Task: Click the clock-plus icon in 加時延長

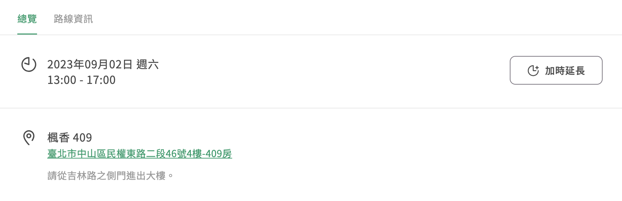Action: [x=533, y=70]
